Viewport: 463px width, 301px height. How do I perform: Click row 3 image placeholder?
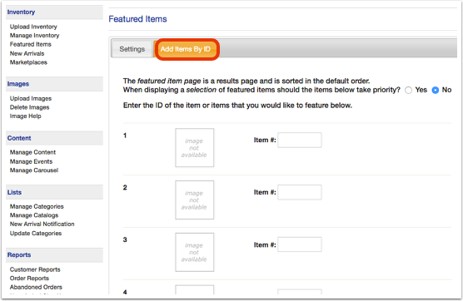click(x=195, y=252)
